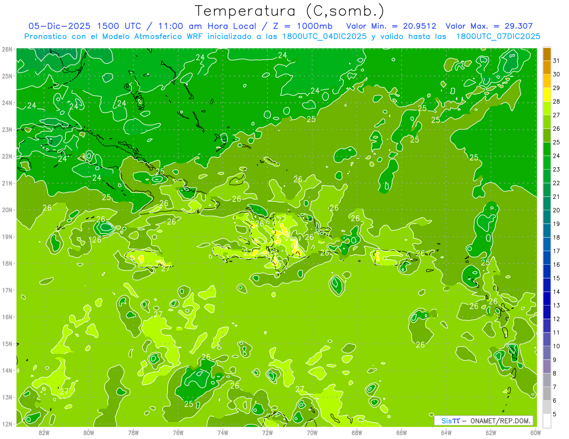Click the '78W' longitude axis label
This screenshot has height=439, width=569.
(133, 432)
